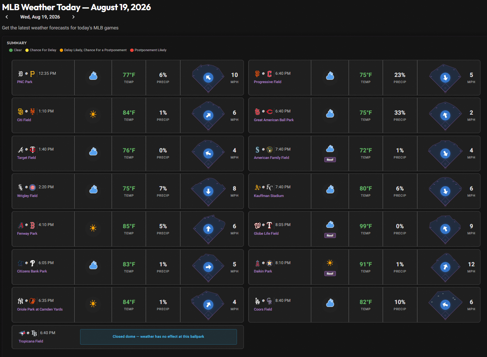Screen dimensions: 487x357
Task: Click the PNC Park cloudy weather icon
Action: click(93, 76)
